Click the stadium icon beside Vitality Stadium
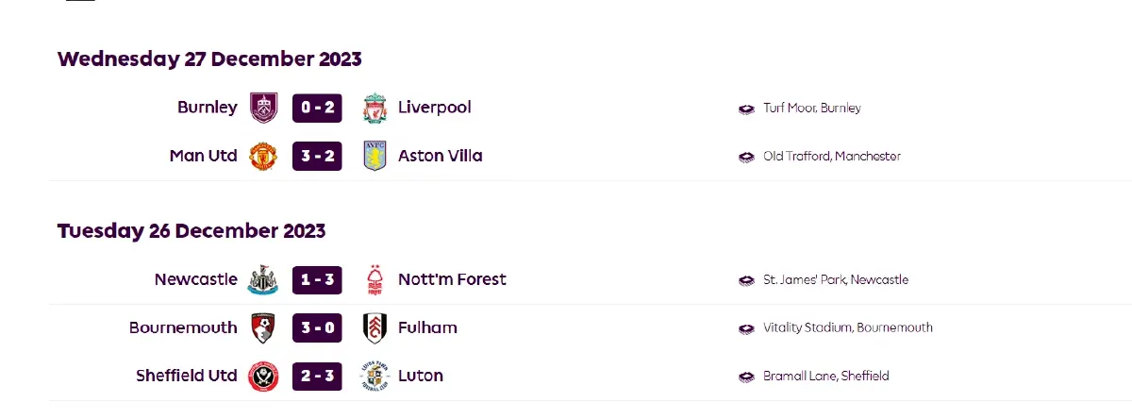 (x=746, y=328)
